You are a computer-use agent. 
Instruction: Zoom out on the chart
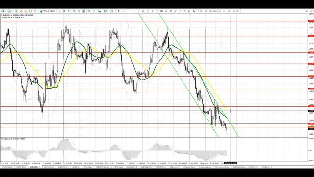tap(79, 11)
